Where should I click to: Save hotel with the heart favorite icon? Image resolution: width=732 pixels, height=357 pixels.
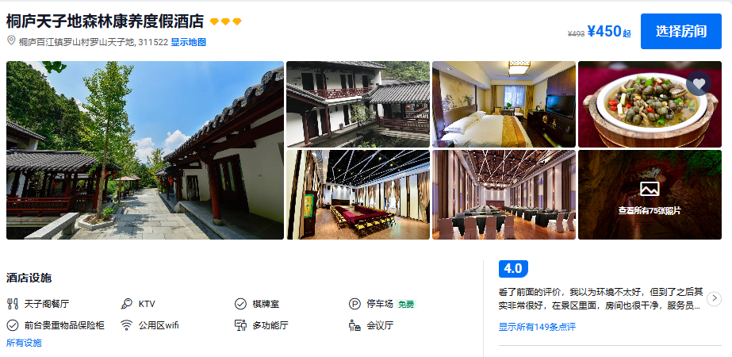point(699,83)
